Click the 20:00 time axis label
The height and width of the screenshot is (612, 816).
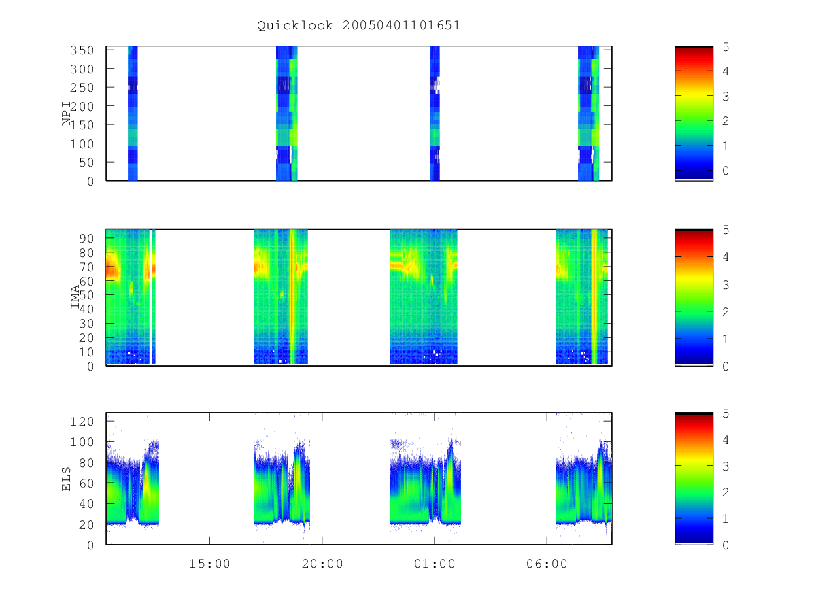point(322,564)
